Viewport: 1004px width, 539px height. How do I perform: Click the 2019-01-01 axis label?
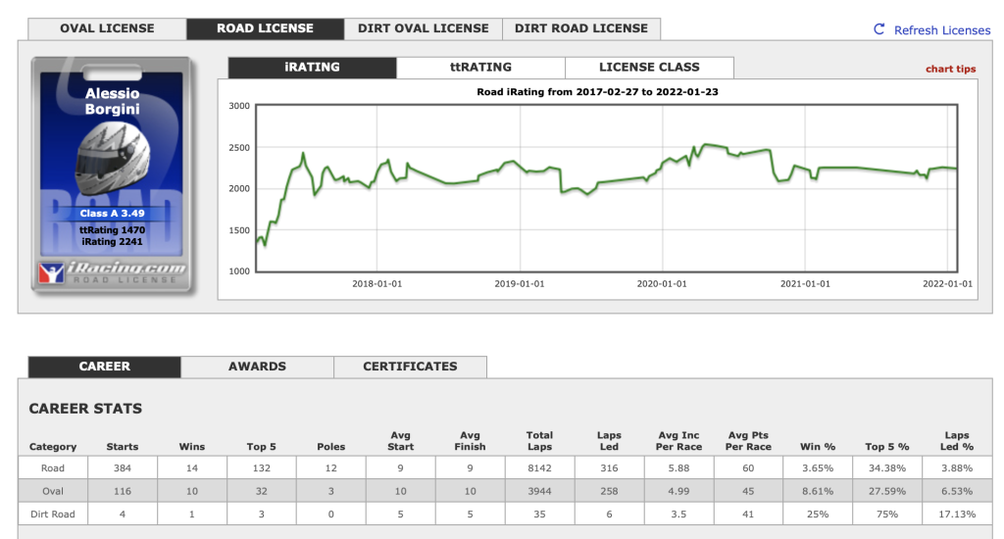[x=520, y=283]
